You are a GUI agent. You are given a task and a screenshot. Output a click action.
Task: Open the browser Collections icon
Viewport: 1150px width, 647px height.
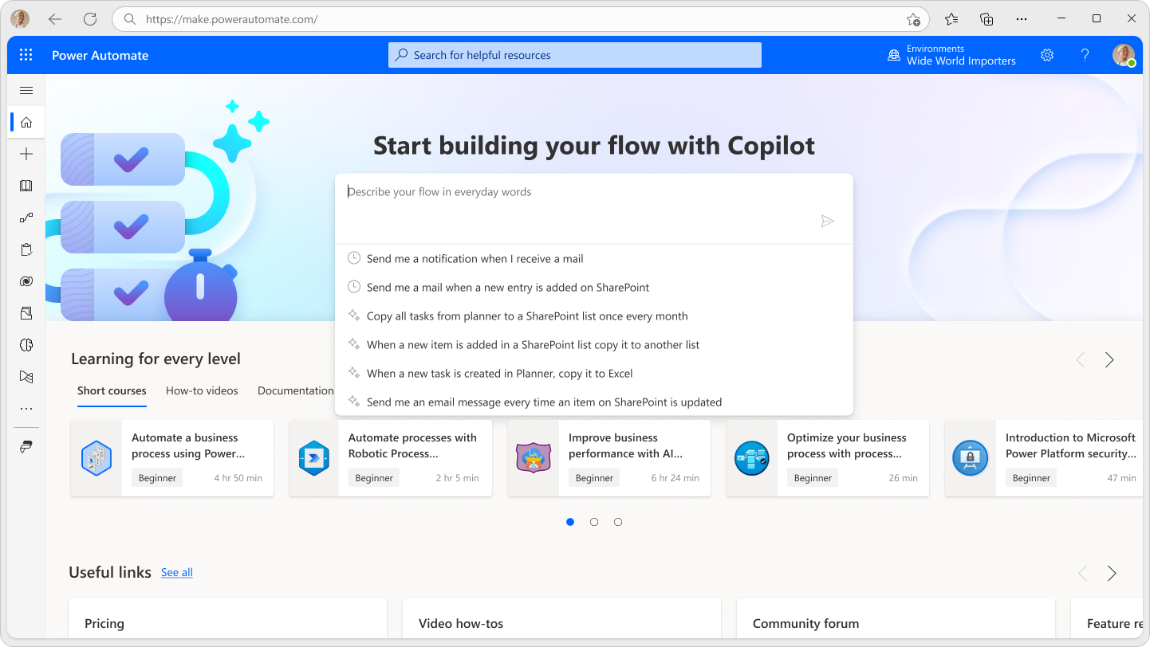987,19
